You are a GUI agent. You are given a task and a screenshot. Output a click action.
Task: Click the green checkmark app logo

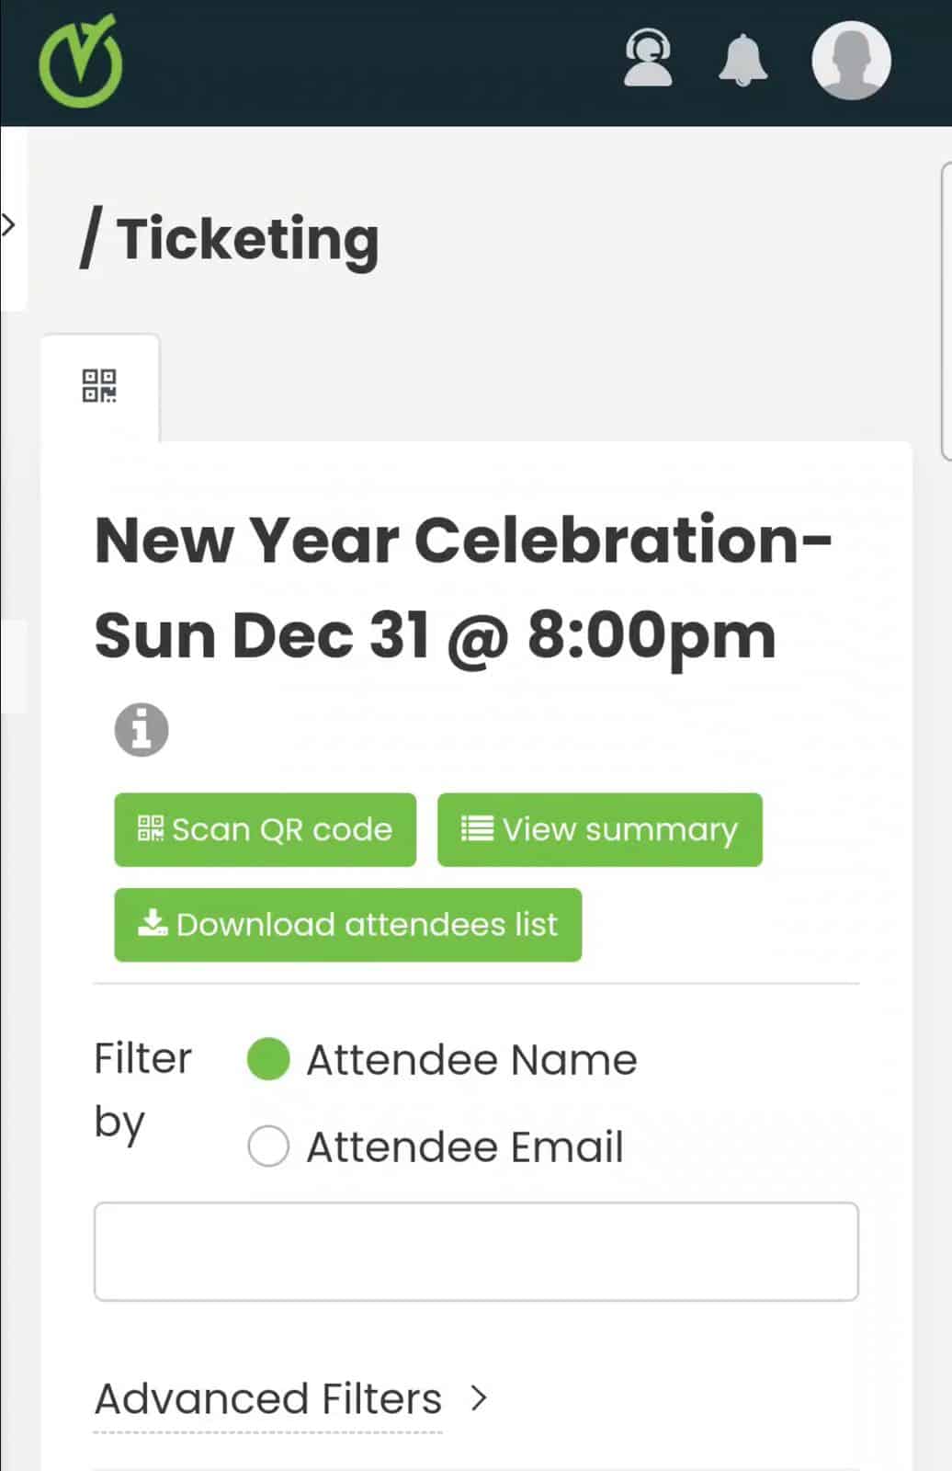click(x=81, y=61)
